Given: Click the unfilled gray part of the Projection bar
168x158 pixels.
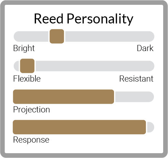Looking at the screenshot, I should [135, 97].
